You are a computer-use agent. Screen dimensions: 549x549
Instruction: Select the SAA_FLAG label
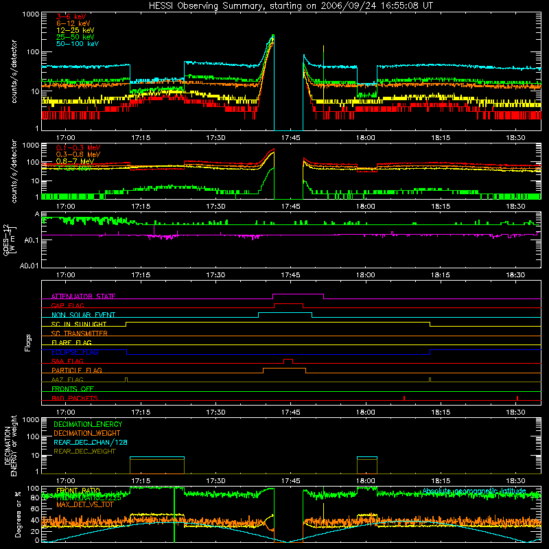(67, 361)
